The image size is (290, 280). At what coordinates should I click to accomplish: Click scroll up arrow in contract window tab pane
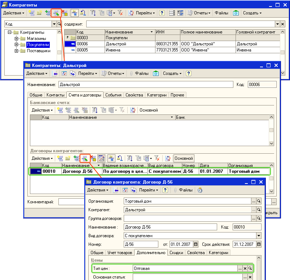click(259, 258)
